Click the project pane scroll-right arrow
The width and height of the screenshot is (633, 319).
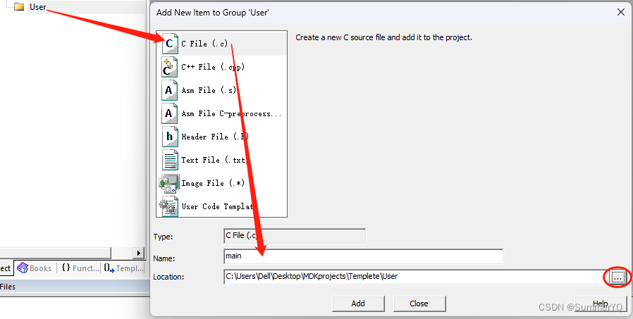coord(138,253)
